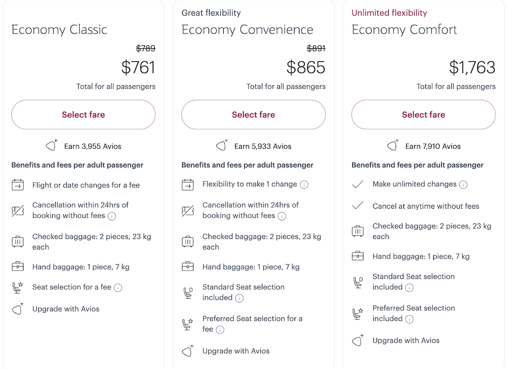Open the tooltip for Seat selection for a fee
The image size is (508, 369).
(x=118, y=288)
